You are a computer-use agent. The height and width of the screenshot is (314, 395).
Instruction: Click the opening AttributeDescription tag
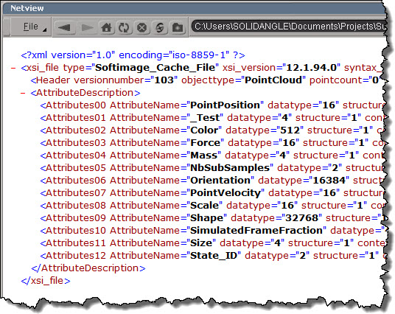pyautogui.click(x=85, y=93)
